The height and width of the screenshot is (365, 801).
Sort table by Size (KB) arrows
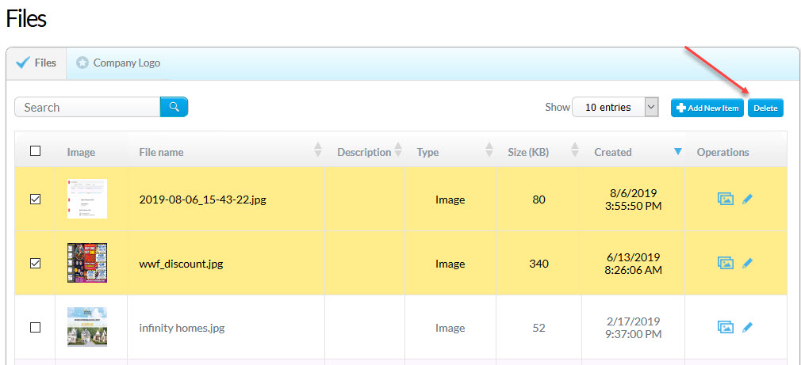575,150
